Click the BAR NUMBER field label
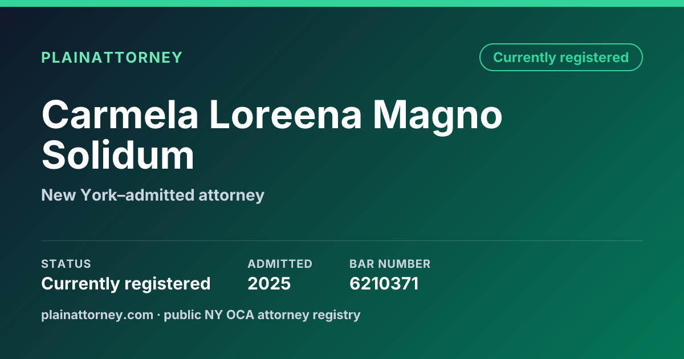The height and width of the screenshot is (359, 684). (x=390, y=264)
